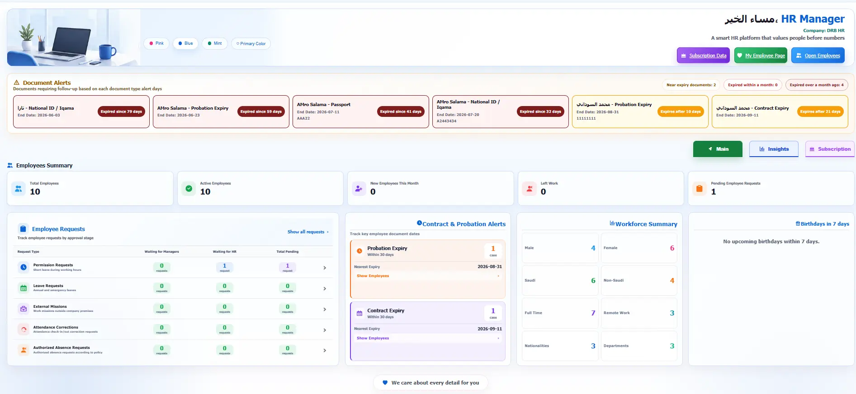Click the Contract Expiry calendar icon
This screenshot has height=394, width=856.
click(x=359, y=313)
